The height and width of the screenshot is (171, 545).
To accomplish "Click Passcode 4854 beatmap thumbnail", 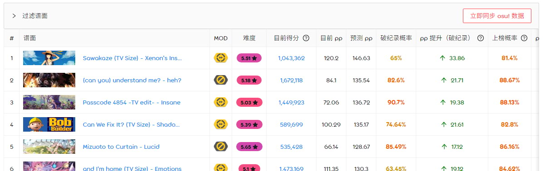I will 49,102.
